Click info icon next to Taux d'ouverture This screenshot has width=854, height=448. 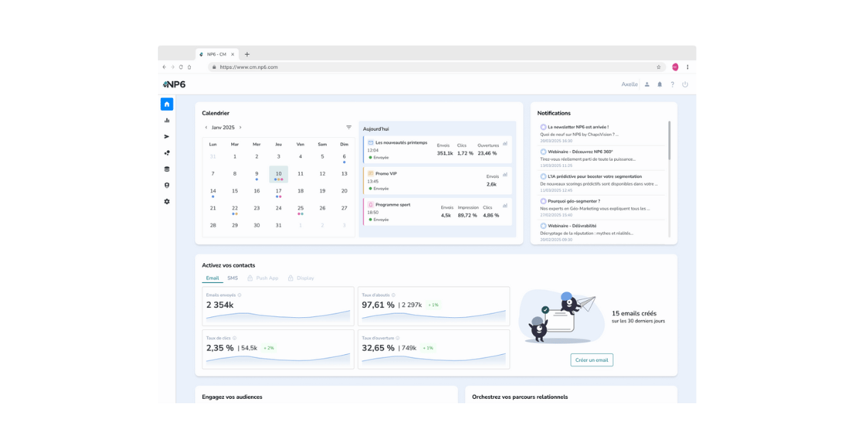[x=397, y=338]
